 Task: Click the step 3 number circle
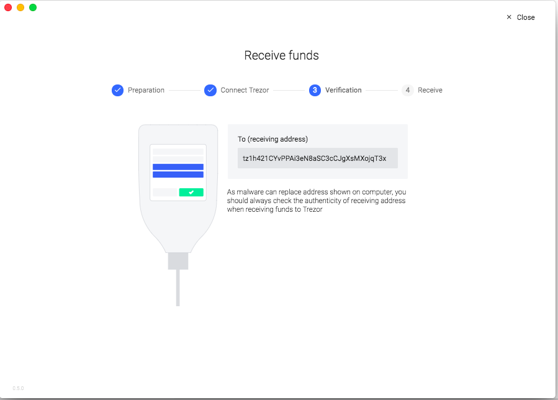[315, 90]
